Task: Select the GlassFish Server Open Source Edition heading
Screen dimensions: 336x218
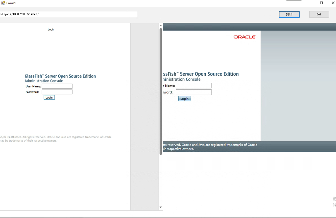Action: tap(60, 76)
